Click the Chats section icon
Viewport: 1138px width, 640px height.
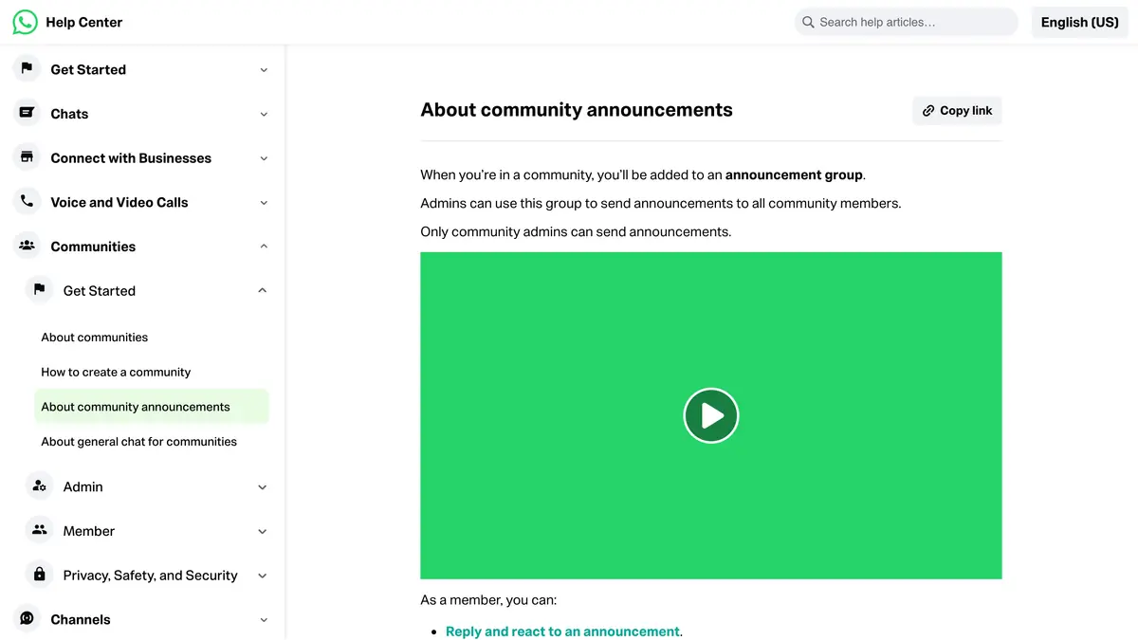(27, 113)
